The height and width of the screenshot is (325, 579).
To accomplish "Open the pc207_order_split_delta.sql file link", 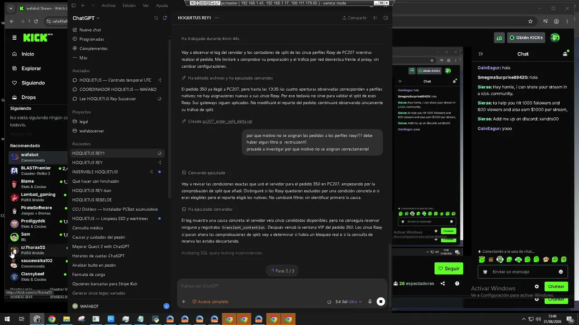I will point(227,121).
